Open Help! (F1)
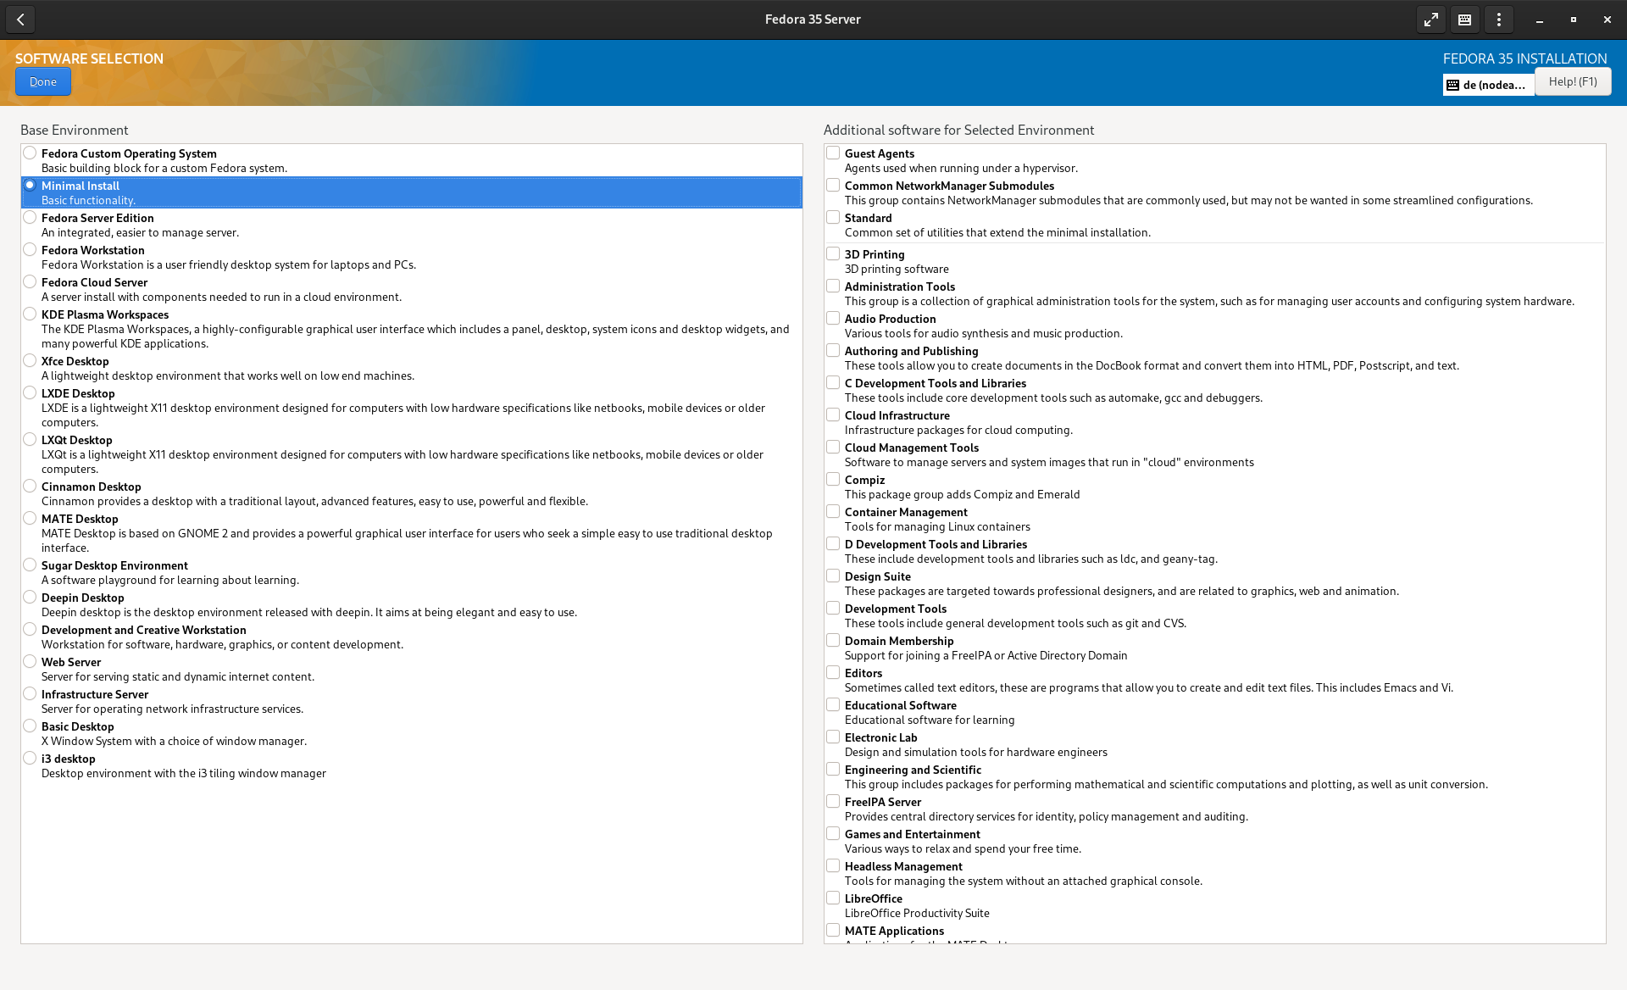 (x=1573, y=81)
